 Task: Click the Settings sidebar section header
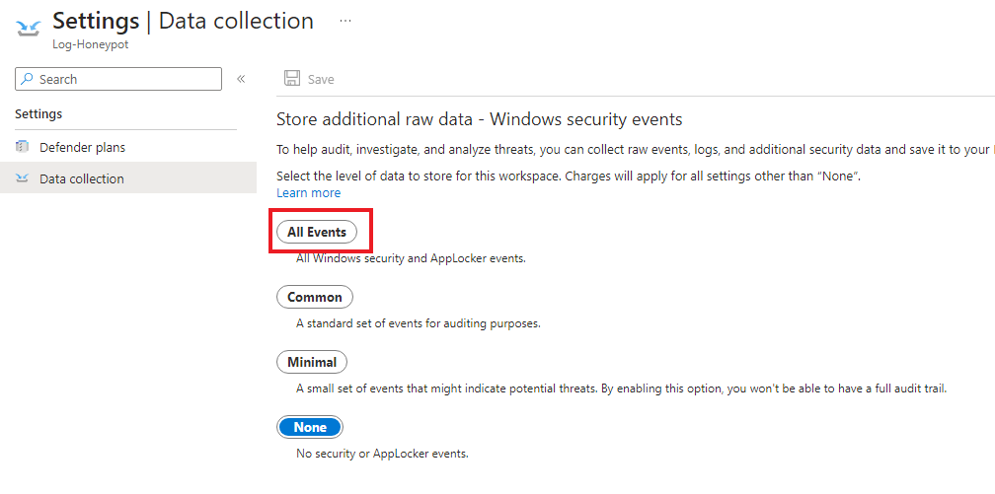tap(38, 114)
